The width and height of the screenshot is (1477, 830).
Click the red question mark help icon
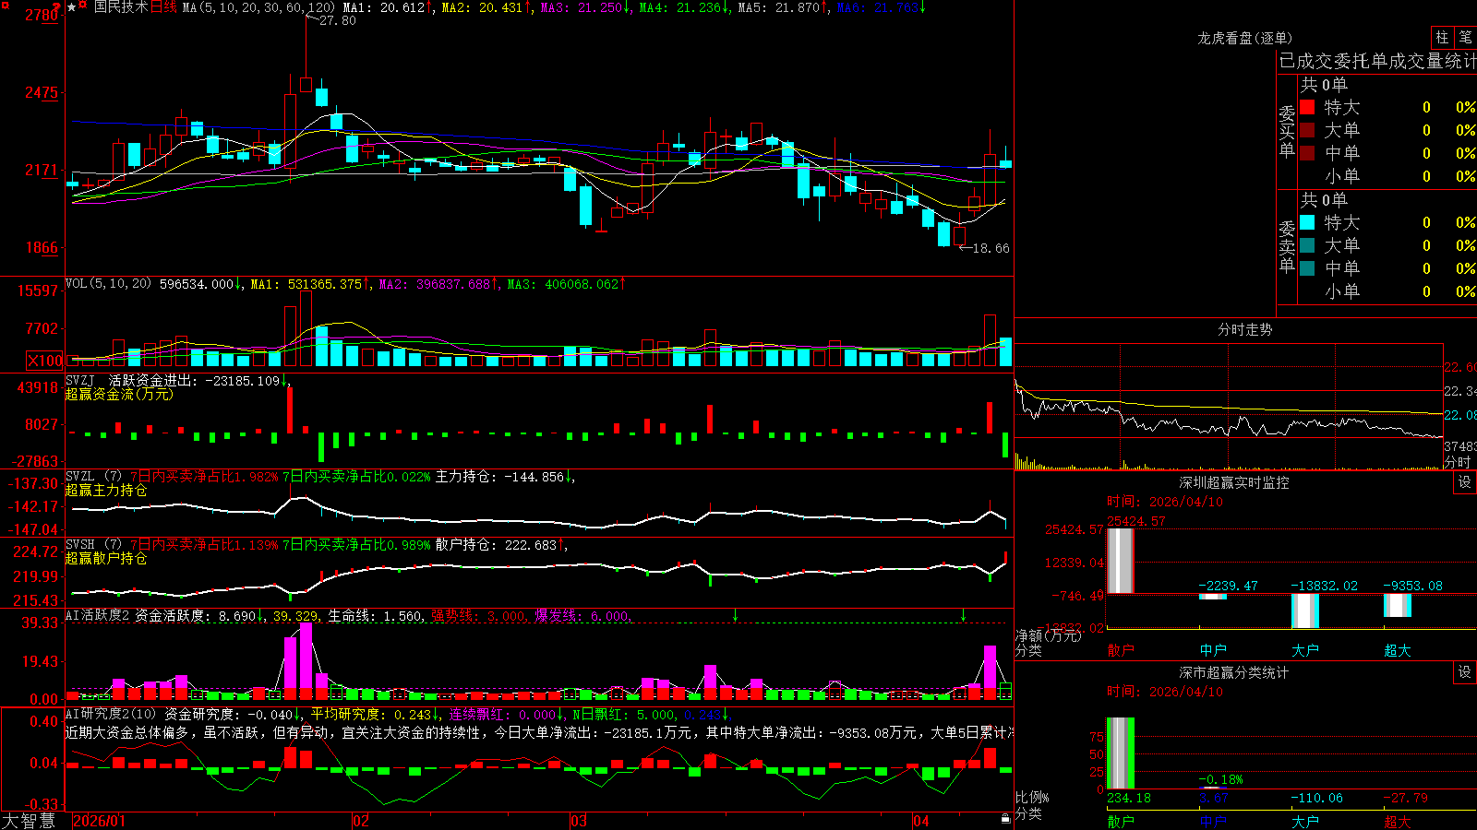[56, 6]
